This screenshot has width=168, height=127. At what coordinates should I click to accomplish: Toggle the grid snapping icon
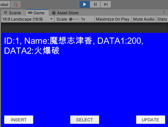16,4
